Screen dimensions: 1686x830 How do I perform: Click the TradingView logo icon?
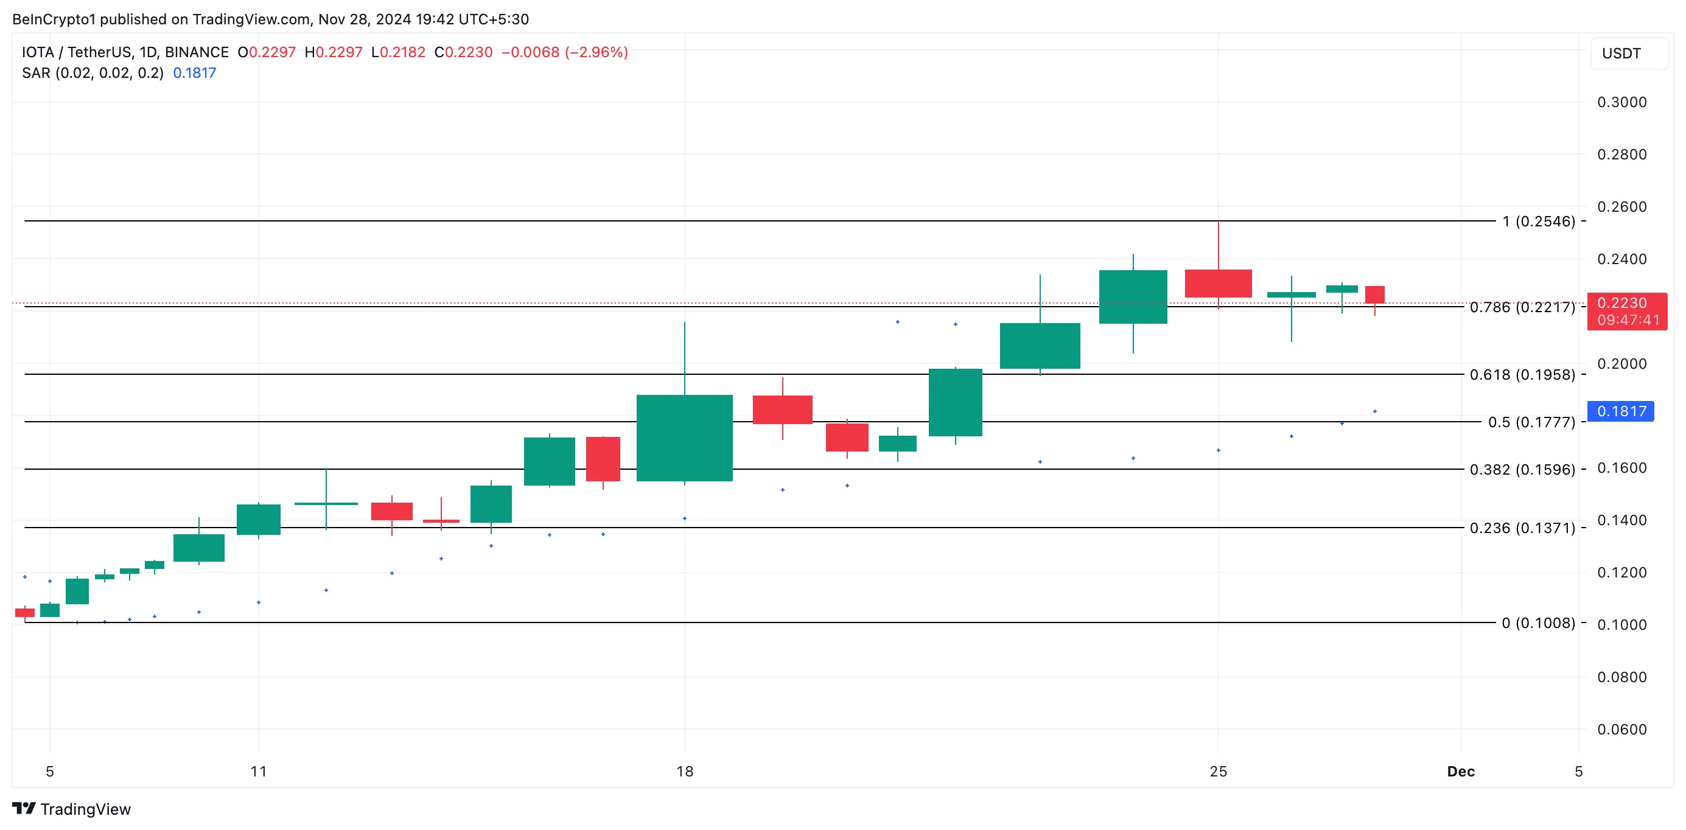pyautogui.click(x=24, y=809)
